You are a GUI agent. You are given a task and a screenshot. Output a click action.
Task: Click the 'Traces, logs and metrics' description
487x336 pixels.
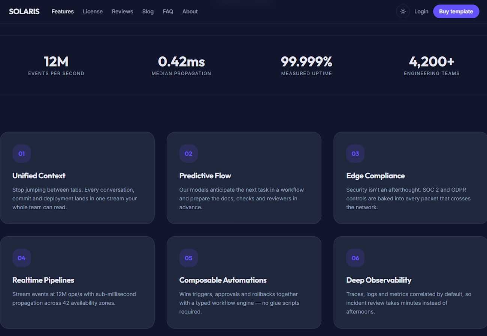pyautogui.click(x=409, y=303)
